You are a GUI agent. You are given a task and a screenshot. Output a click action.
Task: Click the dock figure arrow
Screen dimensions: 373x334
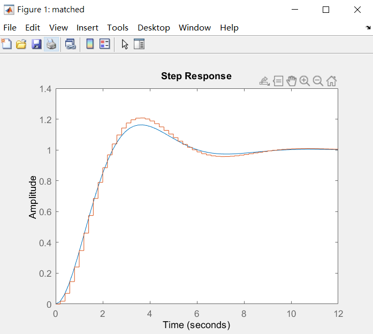pos(368,28)
